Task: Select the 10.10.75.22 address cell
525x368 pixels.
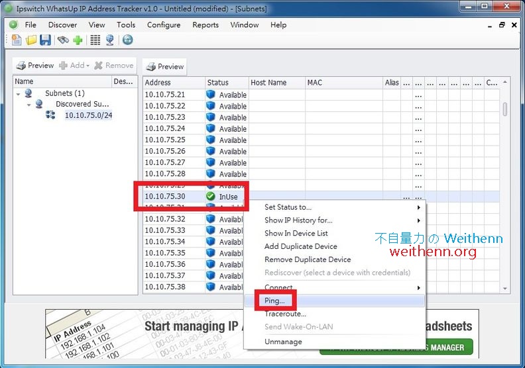Action: (x=174, y=106)
